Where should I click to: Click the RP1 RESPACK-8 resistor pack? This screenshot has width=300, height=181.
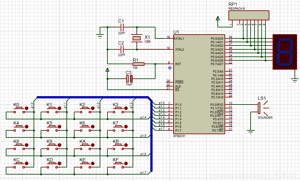(x=248, y=15)
